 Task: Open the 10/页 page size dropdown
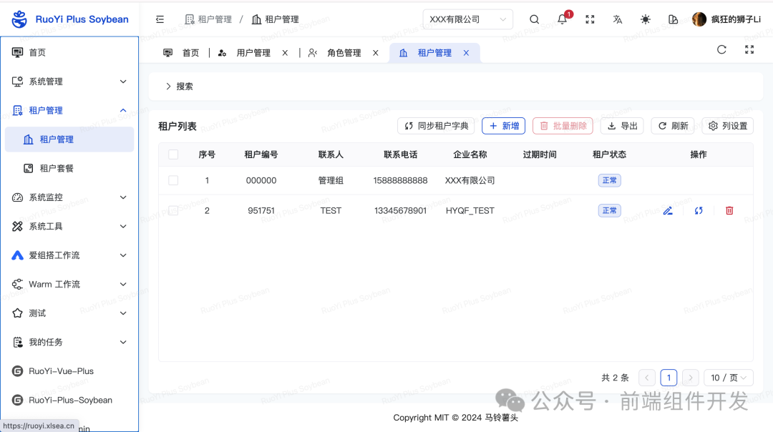tap(728, 377)
